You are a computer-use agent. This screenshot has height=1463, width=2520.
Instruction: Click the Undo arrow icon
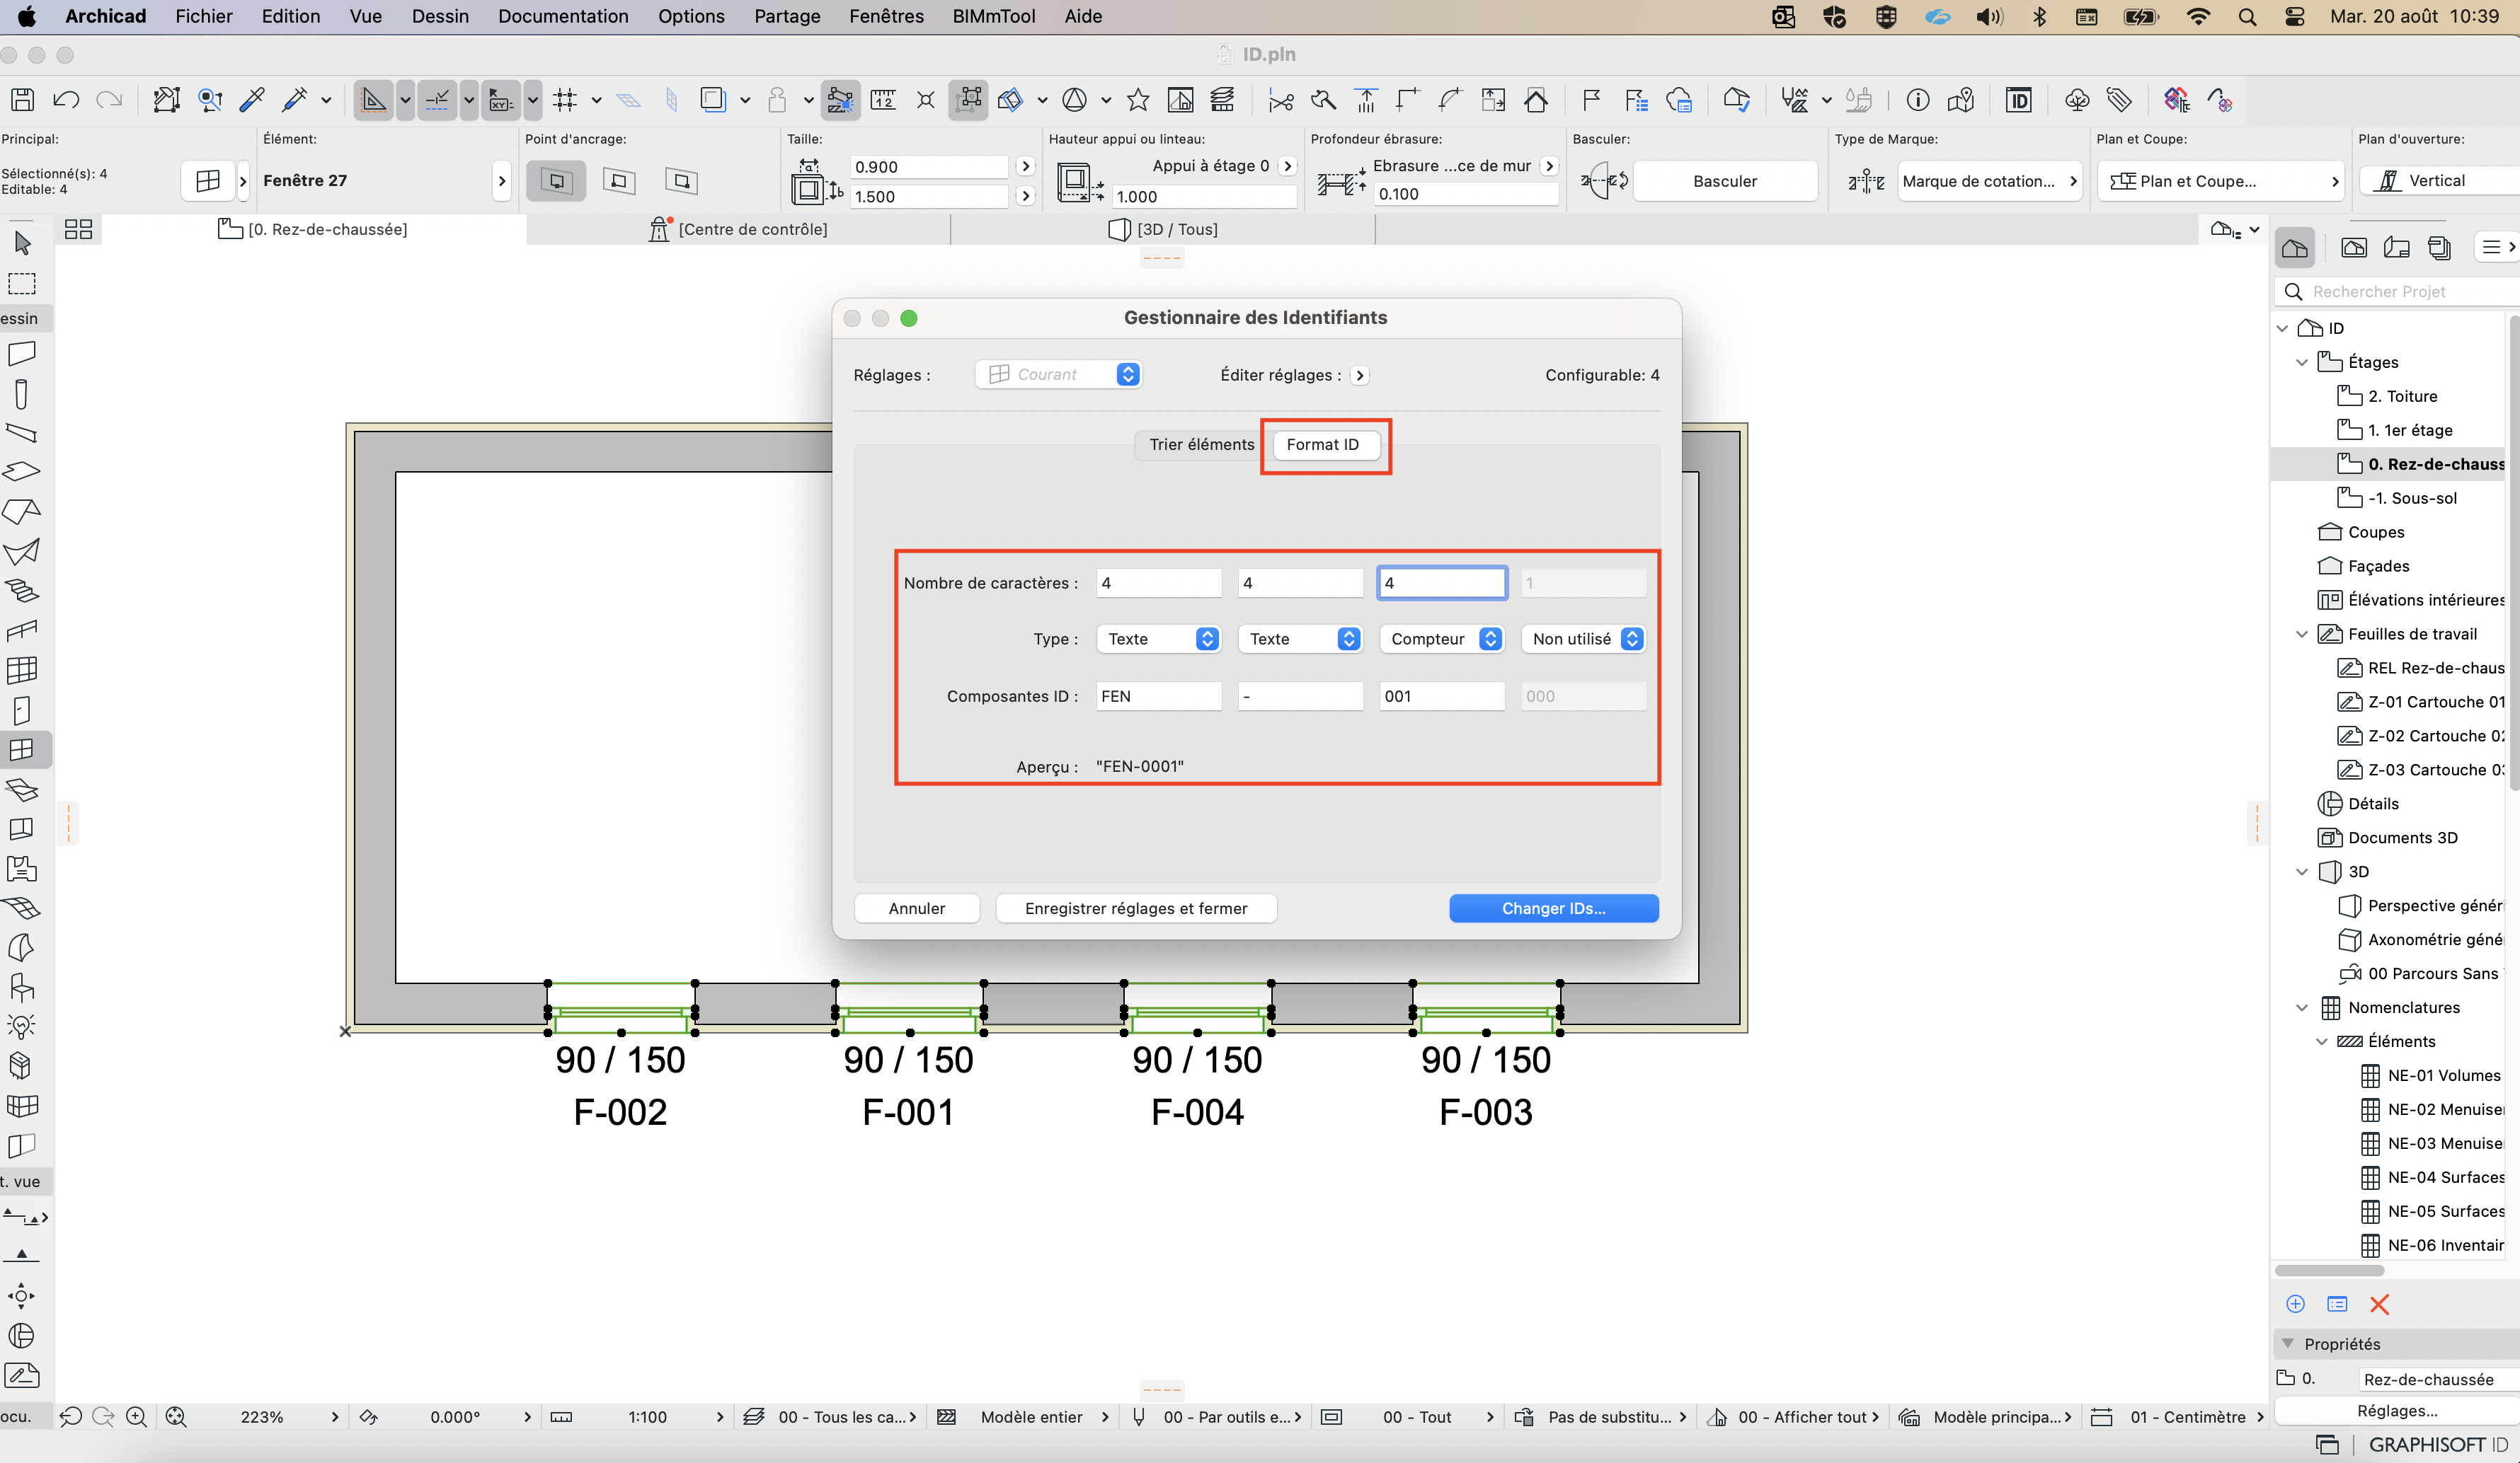pos(66,100)
